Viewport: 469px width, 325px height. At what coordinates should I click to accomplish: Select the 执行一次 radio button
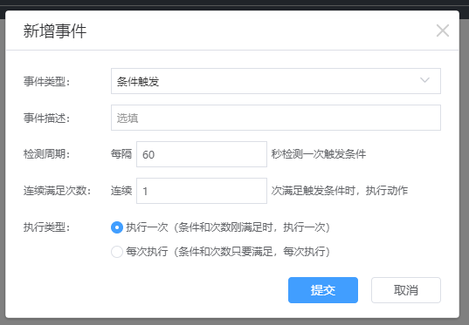pos(117,227)
